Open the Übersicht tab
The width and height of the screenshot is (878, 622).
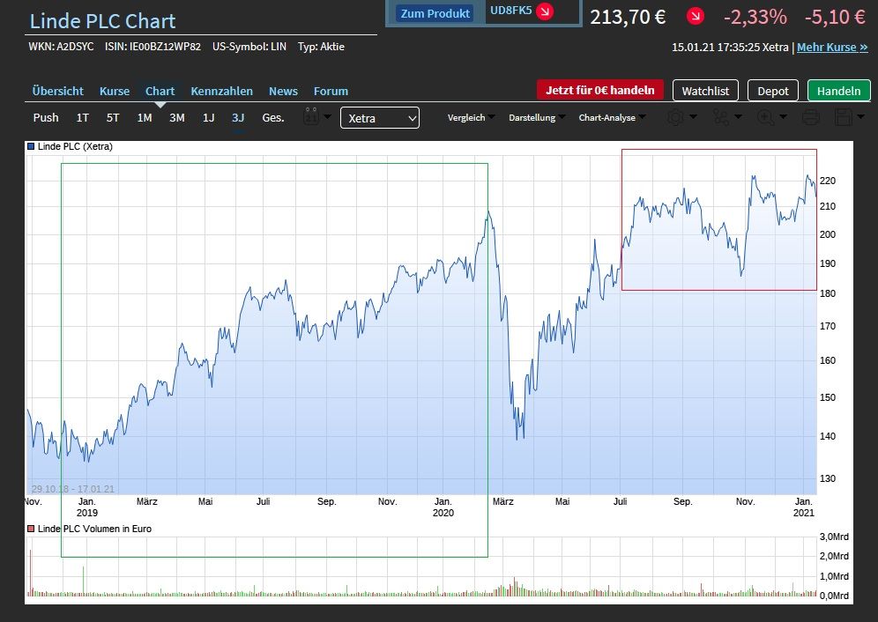tap(57, 91)
